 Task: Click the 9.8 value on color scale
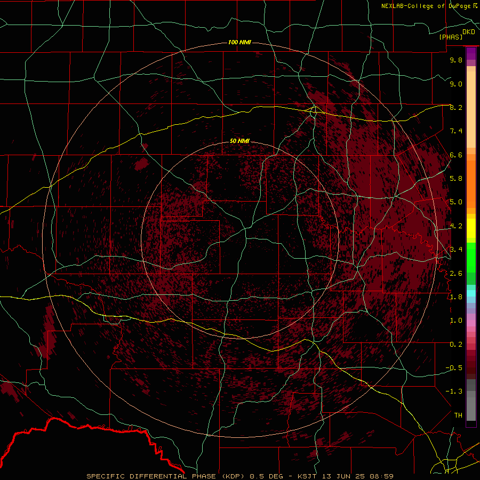coord(456,60)
